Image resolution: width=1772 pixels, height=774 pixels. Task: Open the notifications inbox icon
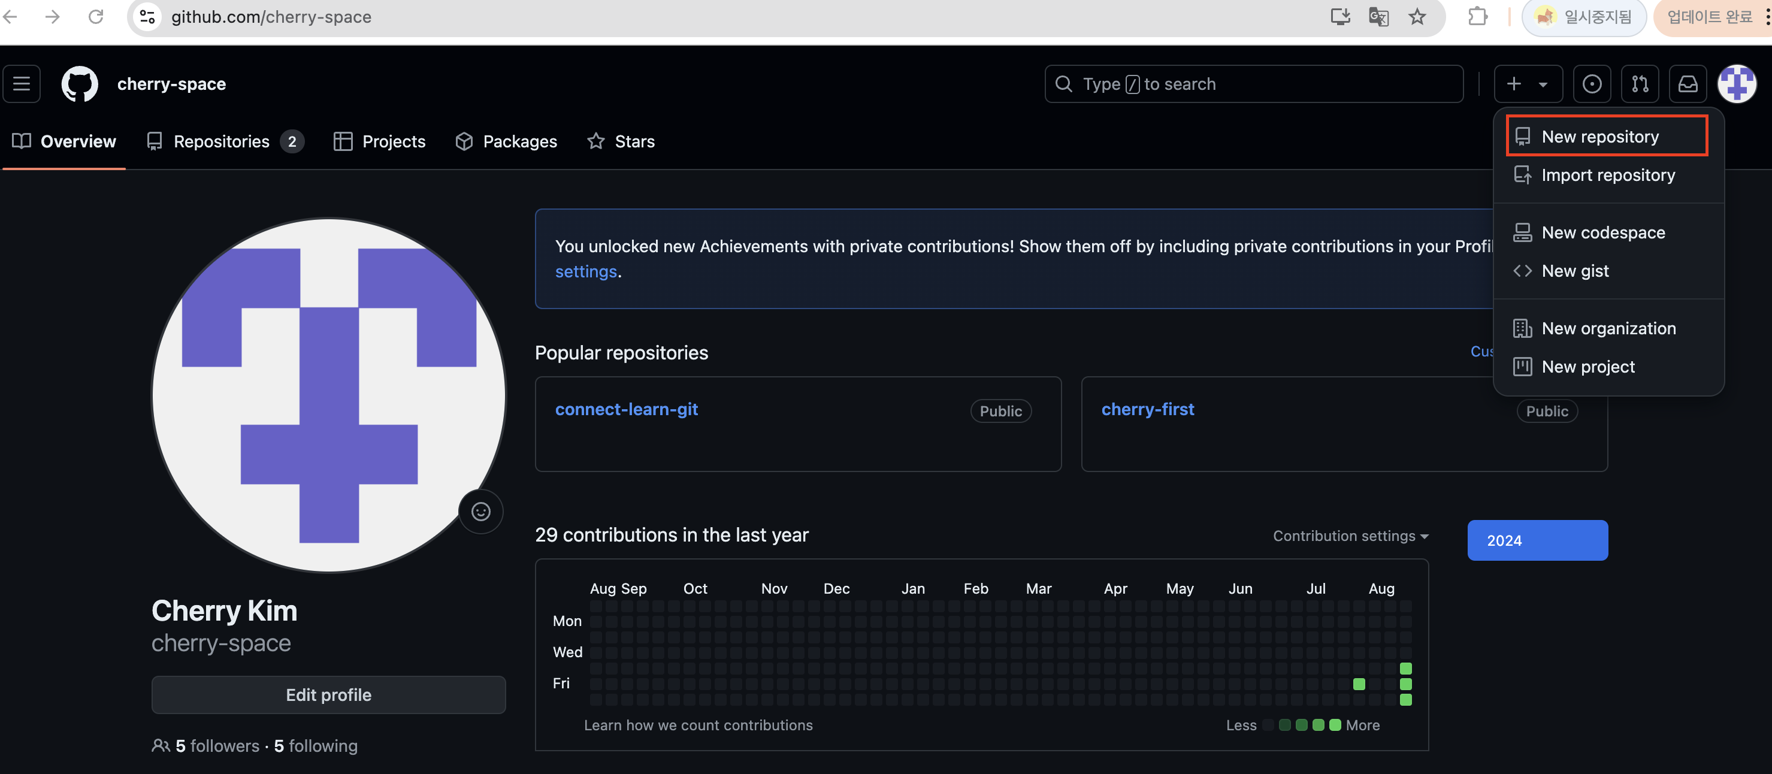coord(1688,84)
